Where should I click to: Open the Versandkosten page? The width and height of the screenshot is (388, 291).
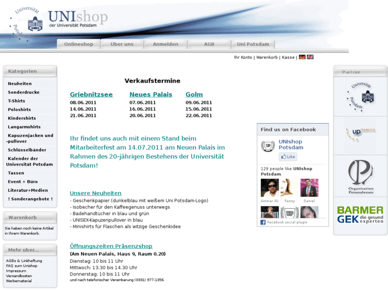(x=19, y=276)
